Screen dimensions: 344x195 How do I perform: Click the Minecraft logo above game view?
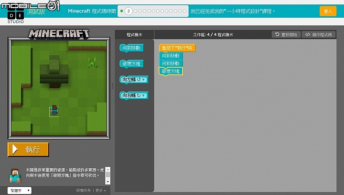point(59,34)
